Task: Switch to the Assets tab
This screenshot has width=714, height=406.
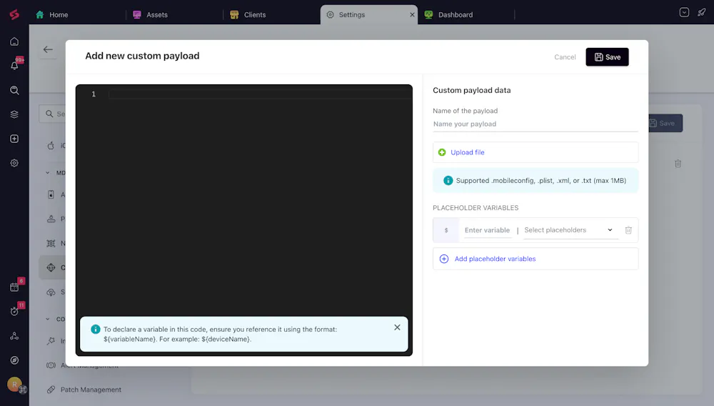Action: [150, 14]
